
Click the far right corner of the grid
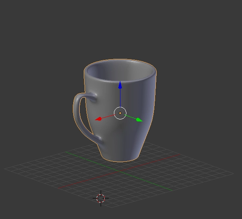coord(233,174)
